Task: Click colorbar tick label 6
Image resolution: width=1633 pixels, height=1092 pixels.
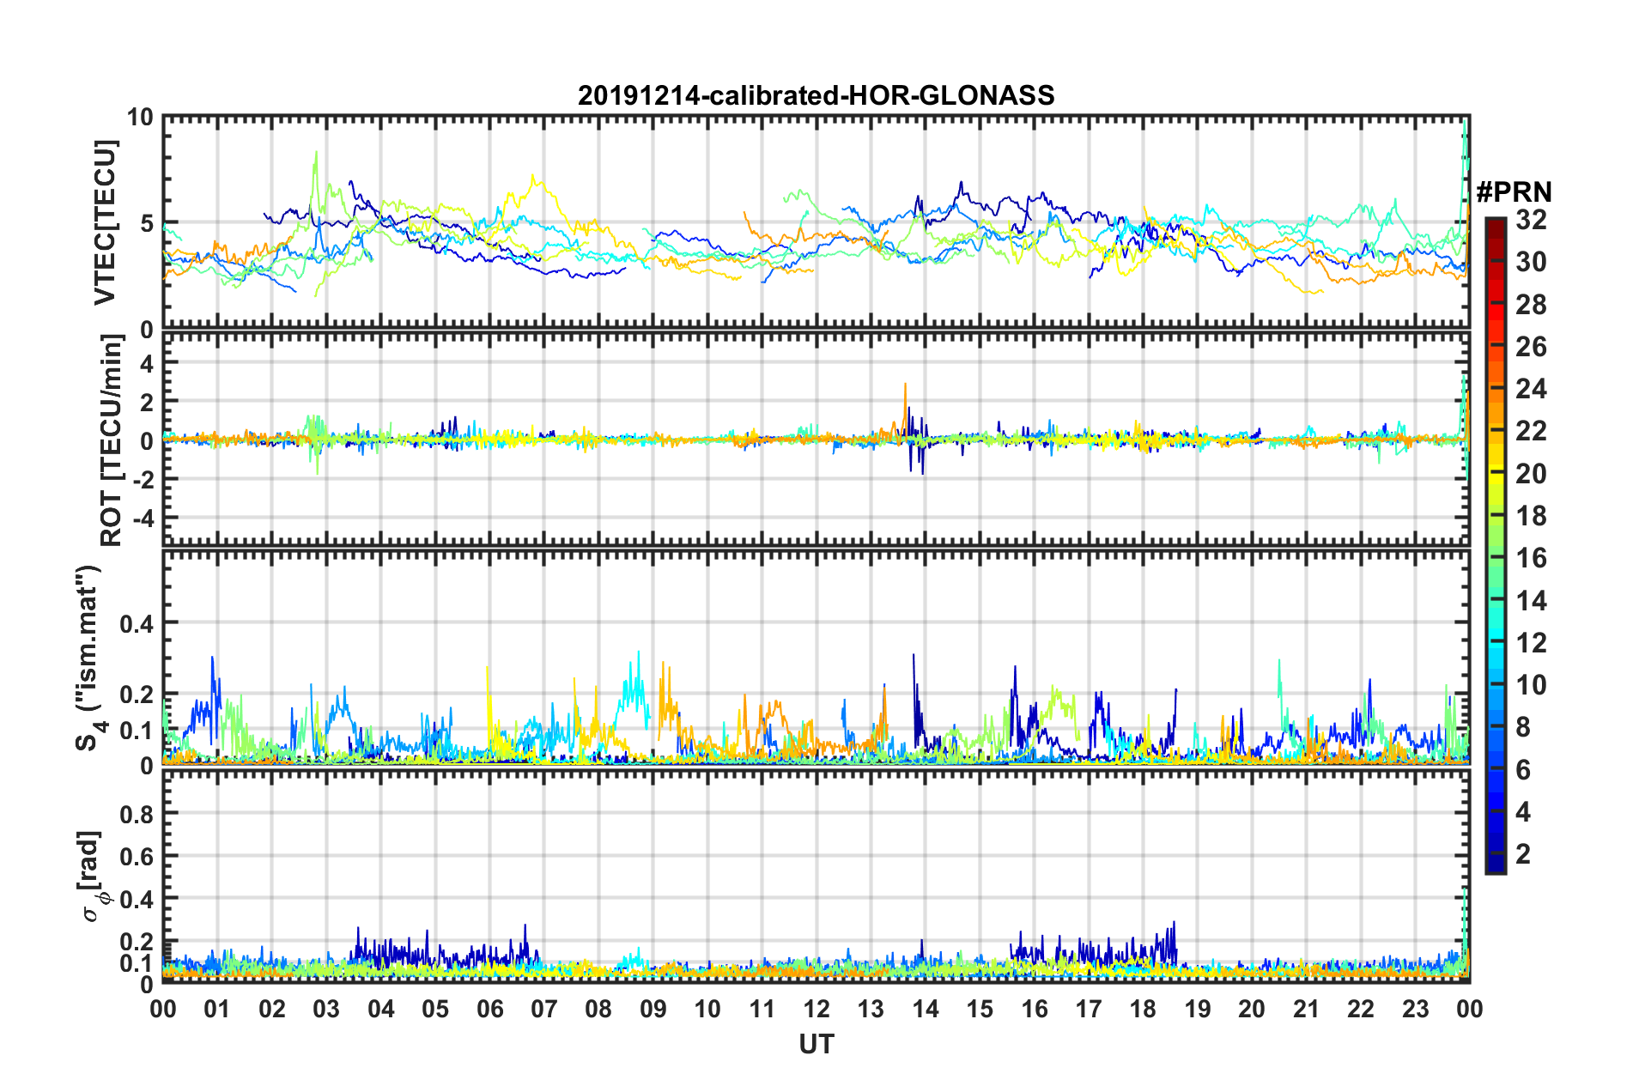Action: (x=1523, y=770)
